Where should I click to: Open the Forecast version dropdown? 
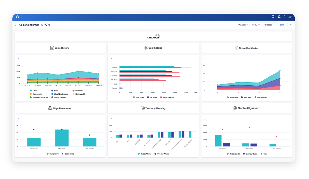(269, 25)
